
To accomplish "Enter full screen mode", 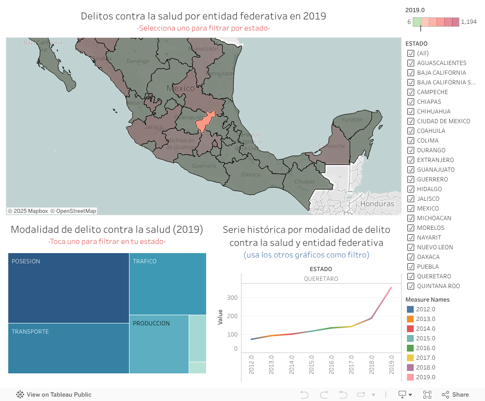I will (427, 395).
